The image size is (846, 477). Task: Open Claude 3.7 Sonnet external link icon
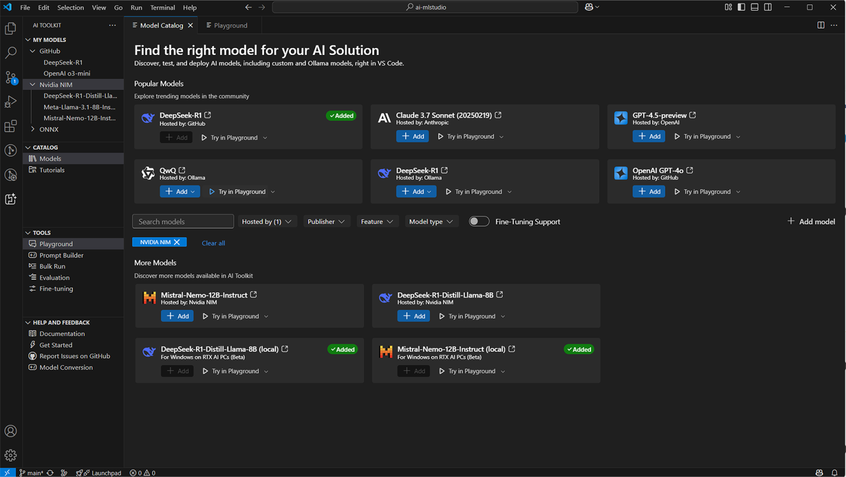[498, 115]
